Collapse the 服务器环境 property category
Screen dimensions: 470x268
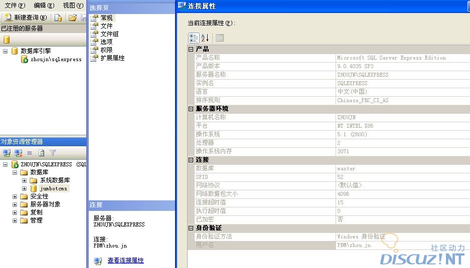coord(191,109)
